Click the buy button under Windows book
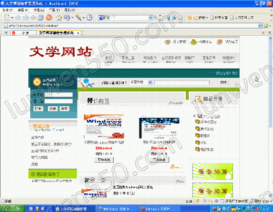273x212 pixels. tap(104, 159)
